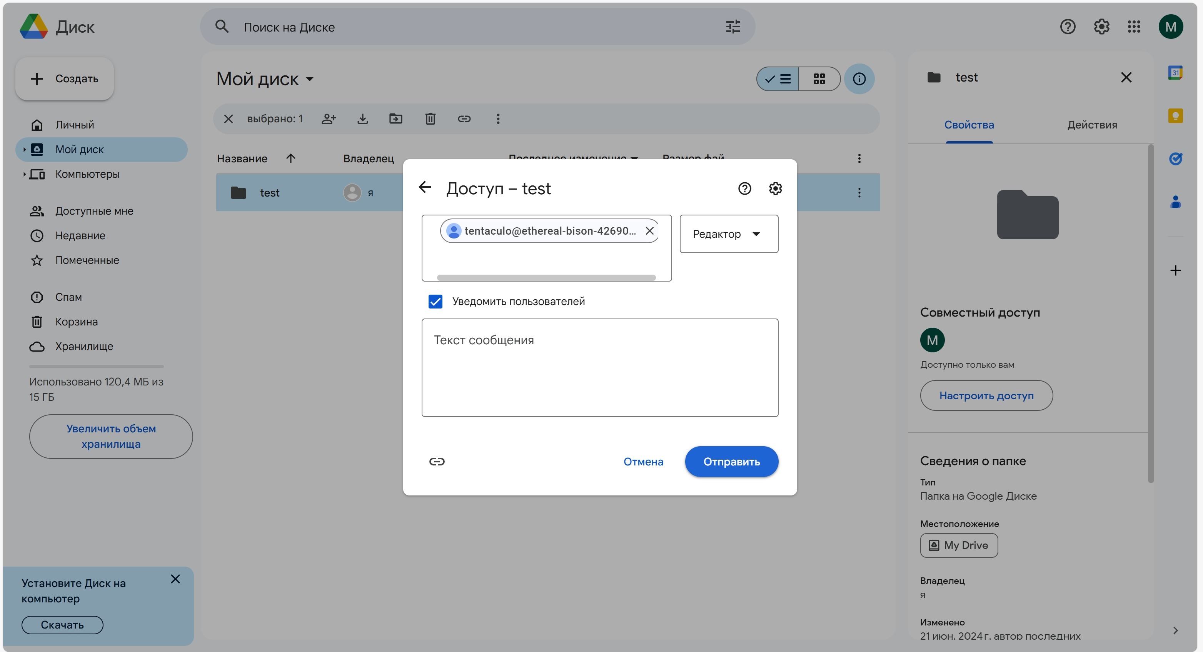The height and width of the screenshot is (652, 1203).
Task: Click Настроить доступ button
Action: tap(986, 395)
